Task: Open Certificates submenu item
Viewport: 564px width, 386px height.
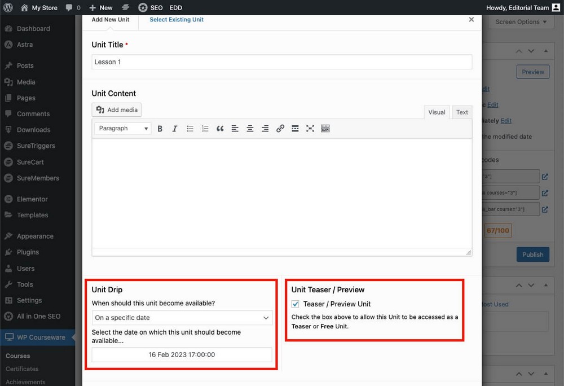Action: 22,369
